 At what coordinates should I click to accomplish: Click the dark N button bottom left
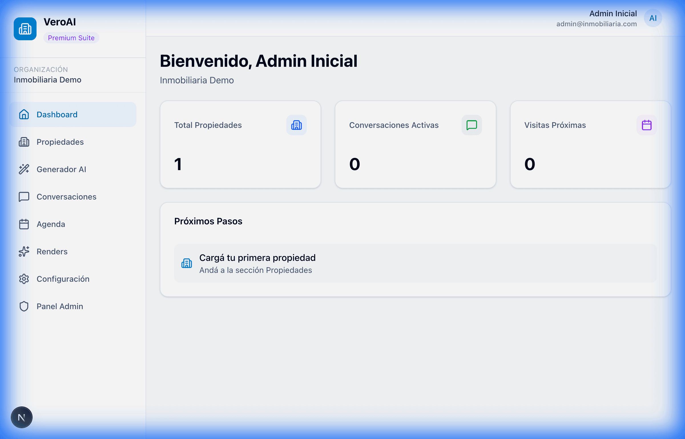point(21,417)
